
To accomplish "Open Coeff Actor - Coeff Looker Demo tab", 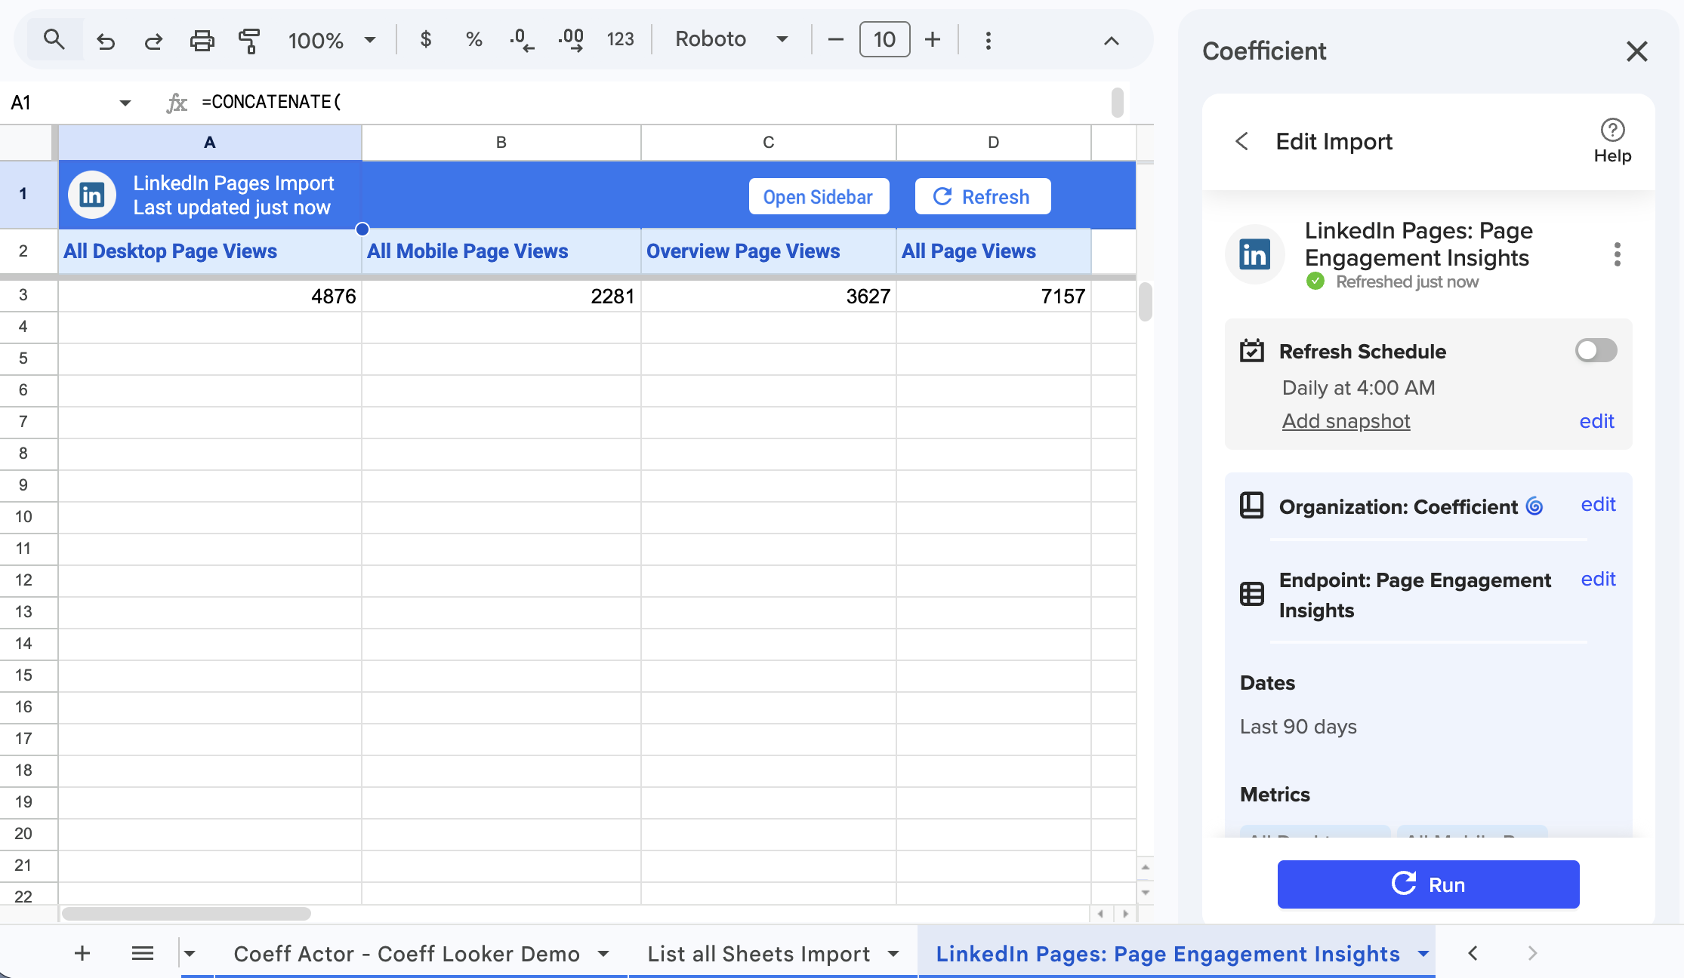I will coord(407,954).
